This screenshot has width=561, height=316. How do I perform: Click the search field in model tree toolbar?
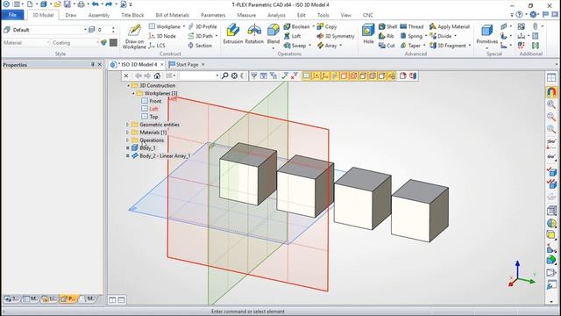(200, 75)
